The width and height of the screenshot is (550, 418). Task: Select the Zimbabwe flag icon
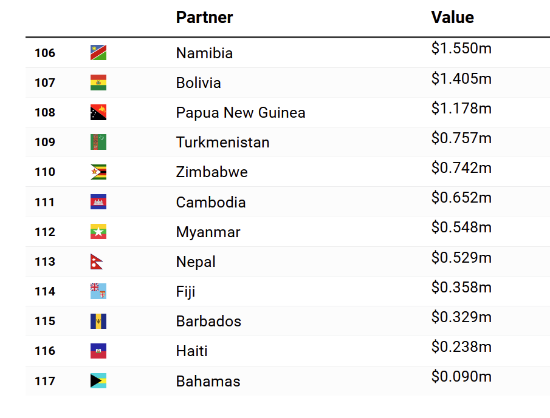(x=98, y=172)
